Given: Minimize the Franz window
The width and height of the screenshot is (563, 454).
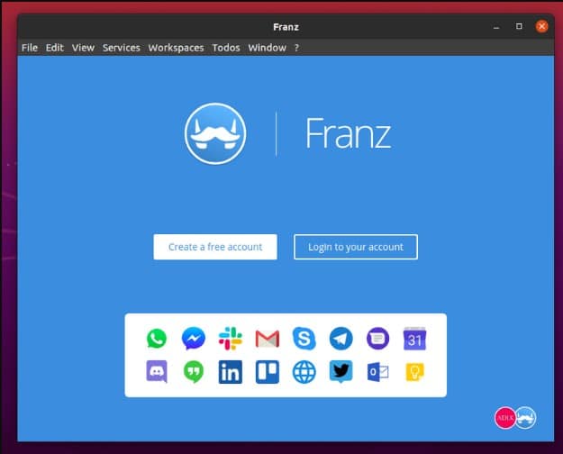Looking at the screenshot, I should (496, 27).
